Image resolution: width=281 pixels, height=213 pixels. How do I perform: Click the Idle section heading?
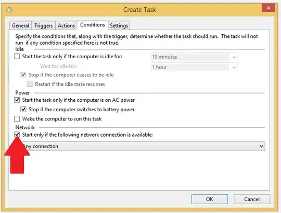(20, 49)
